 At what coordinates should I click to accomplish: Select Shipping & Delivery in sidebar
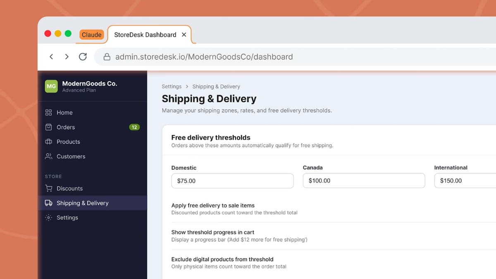[92, 203]
